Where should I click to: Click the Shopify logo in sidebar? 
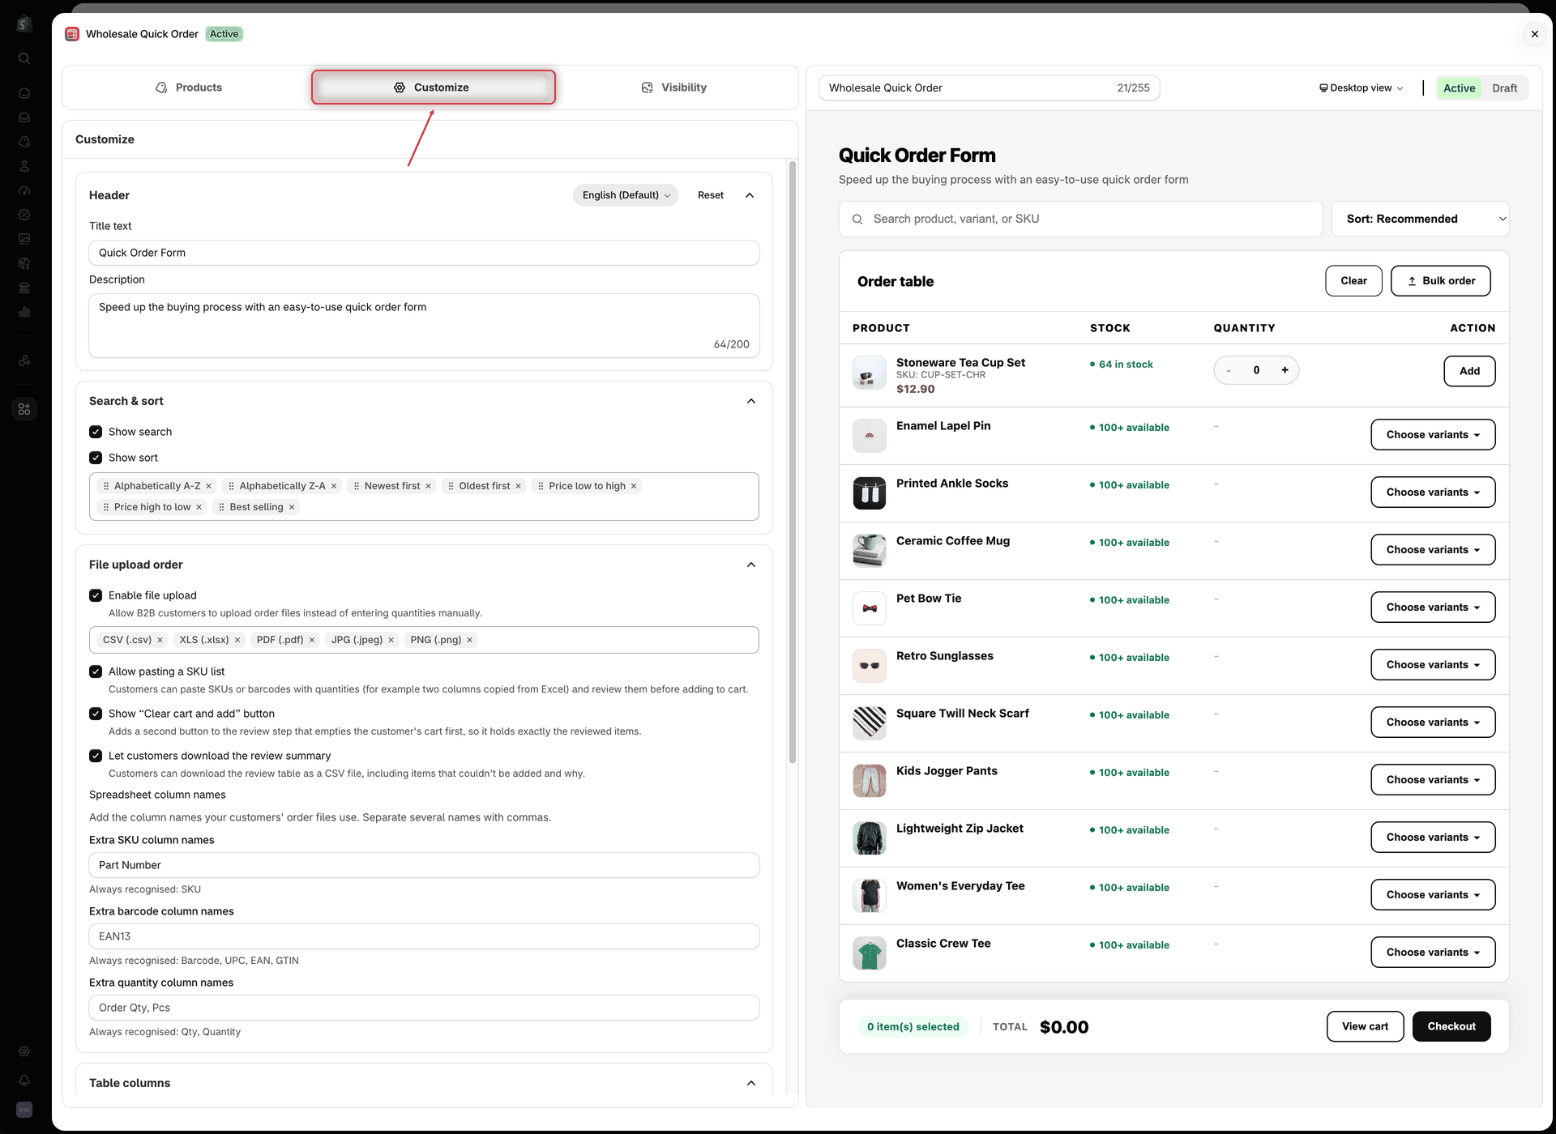[24, 24]
